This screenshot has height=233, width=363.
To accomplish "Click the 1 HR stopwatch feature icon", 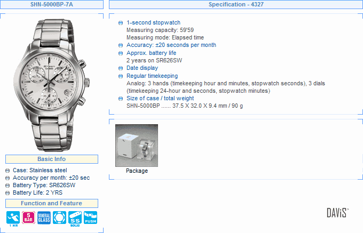I will [13, 219].
